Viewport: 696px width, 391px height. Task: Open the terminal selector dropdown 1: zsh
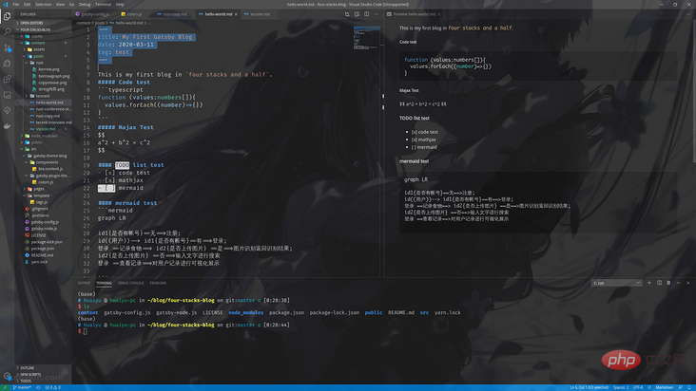pyautogui.click(x=616, y=283)
